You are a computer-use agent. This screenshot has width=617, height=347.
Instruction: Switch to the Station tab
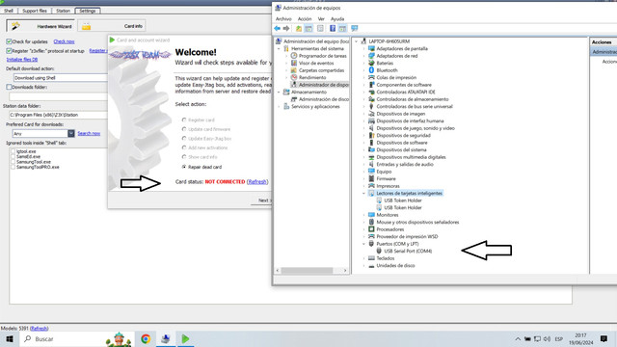click(x=63, y=11)
